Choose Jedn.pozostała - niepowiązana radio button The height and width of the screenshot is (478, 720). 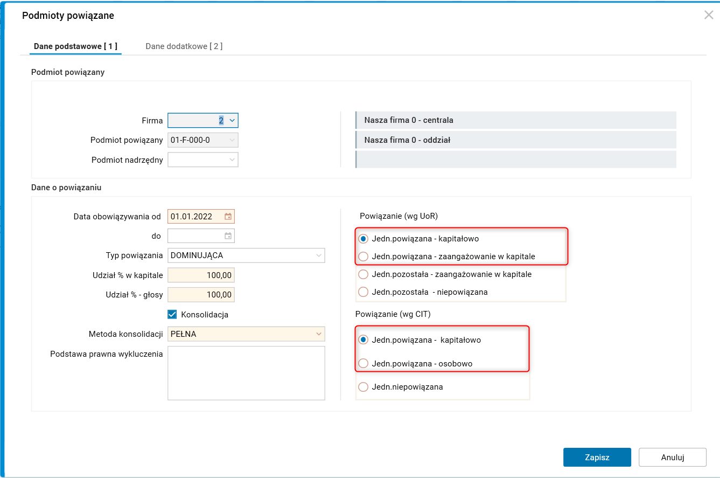click(364, 292)
